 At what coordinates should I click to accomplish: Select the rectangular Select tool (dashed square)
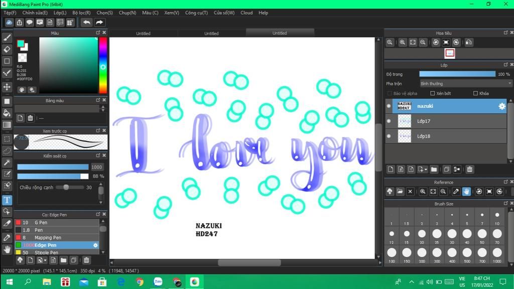(x=7, y=139)
